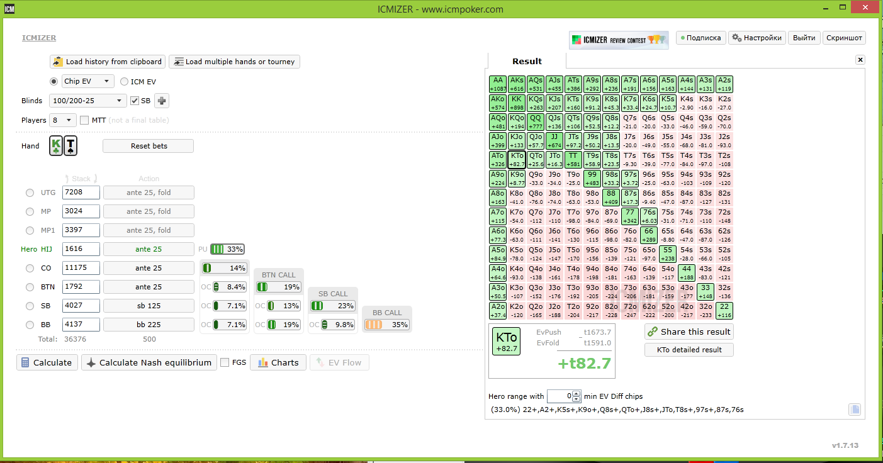Select the A2o cell in the hand matrix
Screen dimensions: 883x463
[x=498, y=311]
